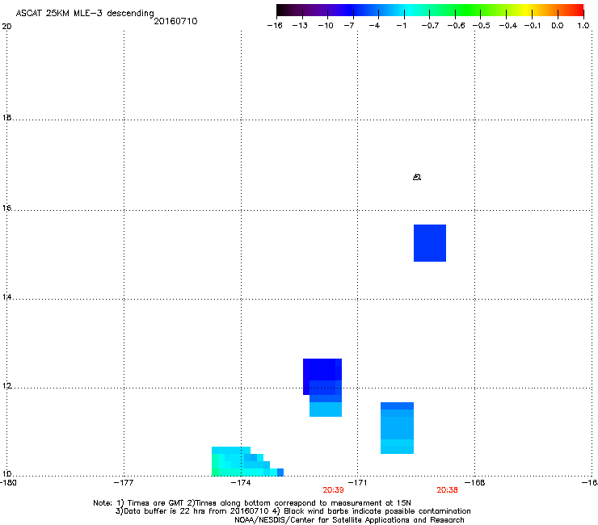The width and height of the screenshot is (598, 525).
Task: Click the red pass time 20:39
Action: (333, 490)
